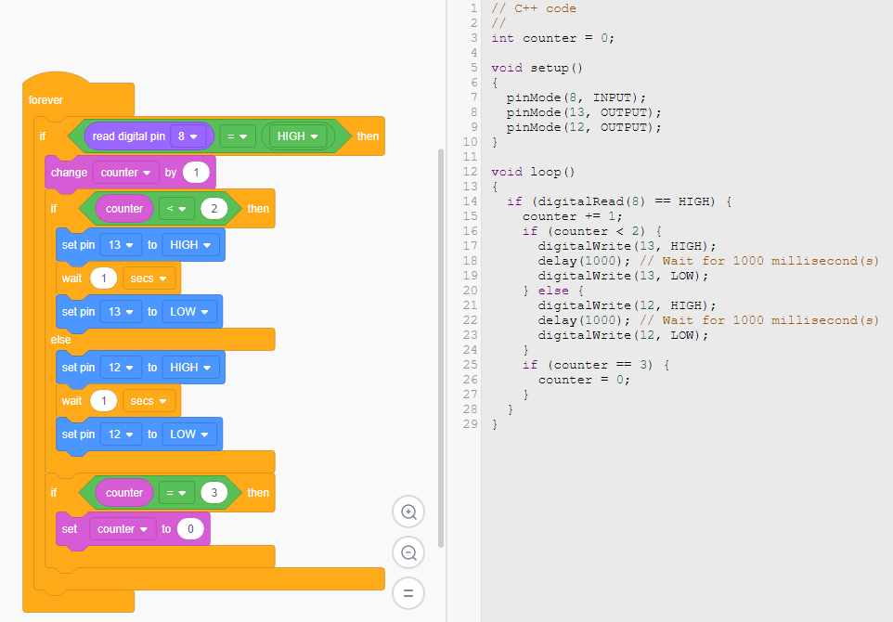This screenshot has height=622, width=893.
Task: Select the counter variable in equals 3 condition
Action: [124, 493]
